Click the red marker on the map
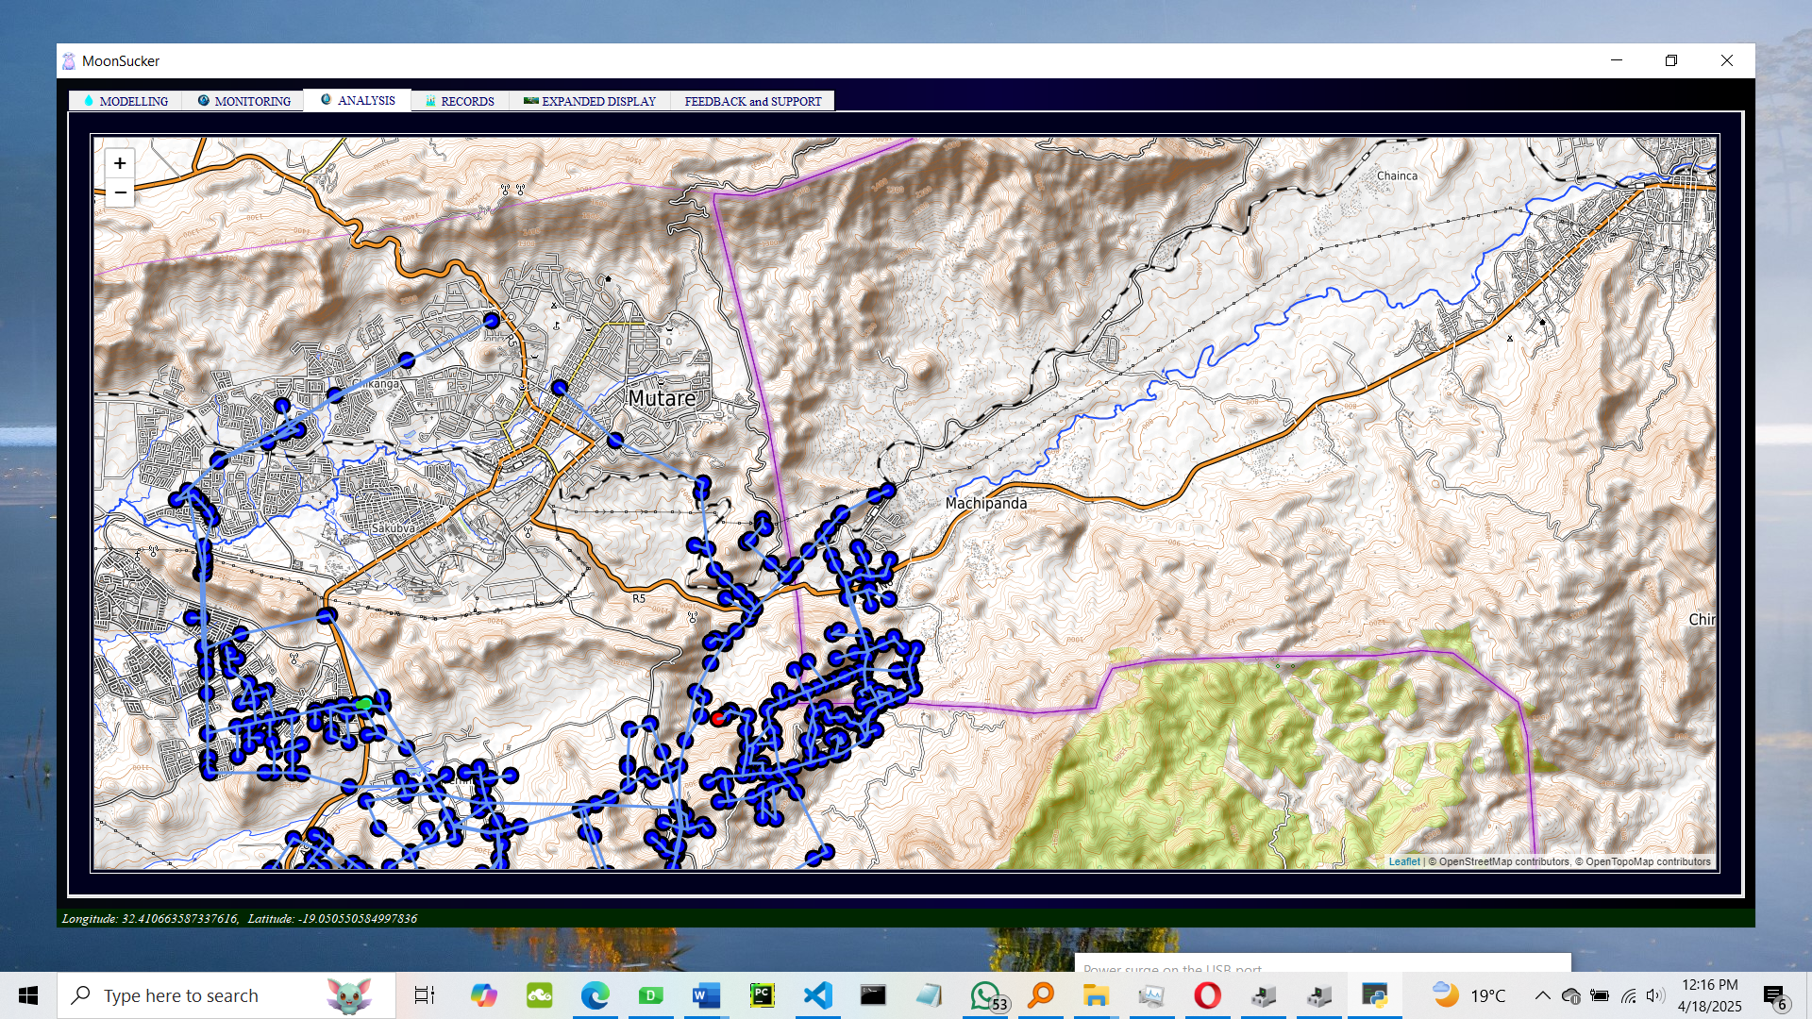This screenshot has width=1812, height=1019. (x=720, y=718)
